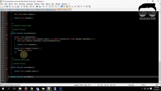This screenshot has width=161, height=91.
Task: Close the SiteController.php tab with its X
Action: (x=70, y=10)
